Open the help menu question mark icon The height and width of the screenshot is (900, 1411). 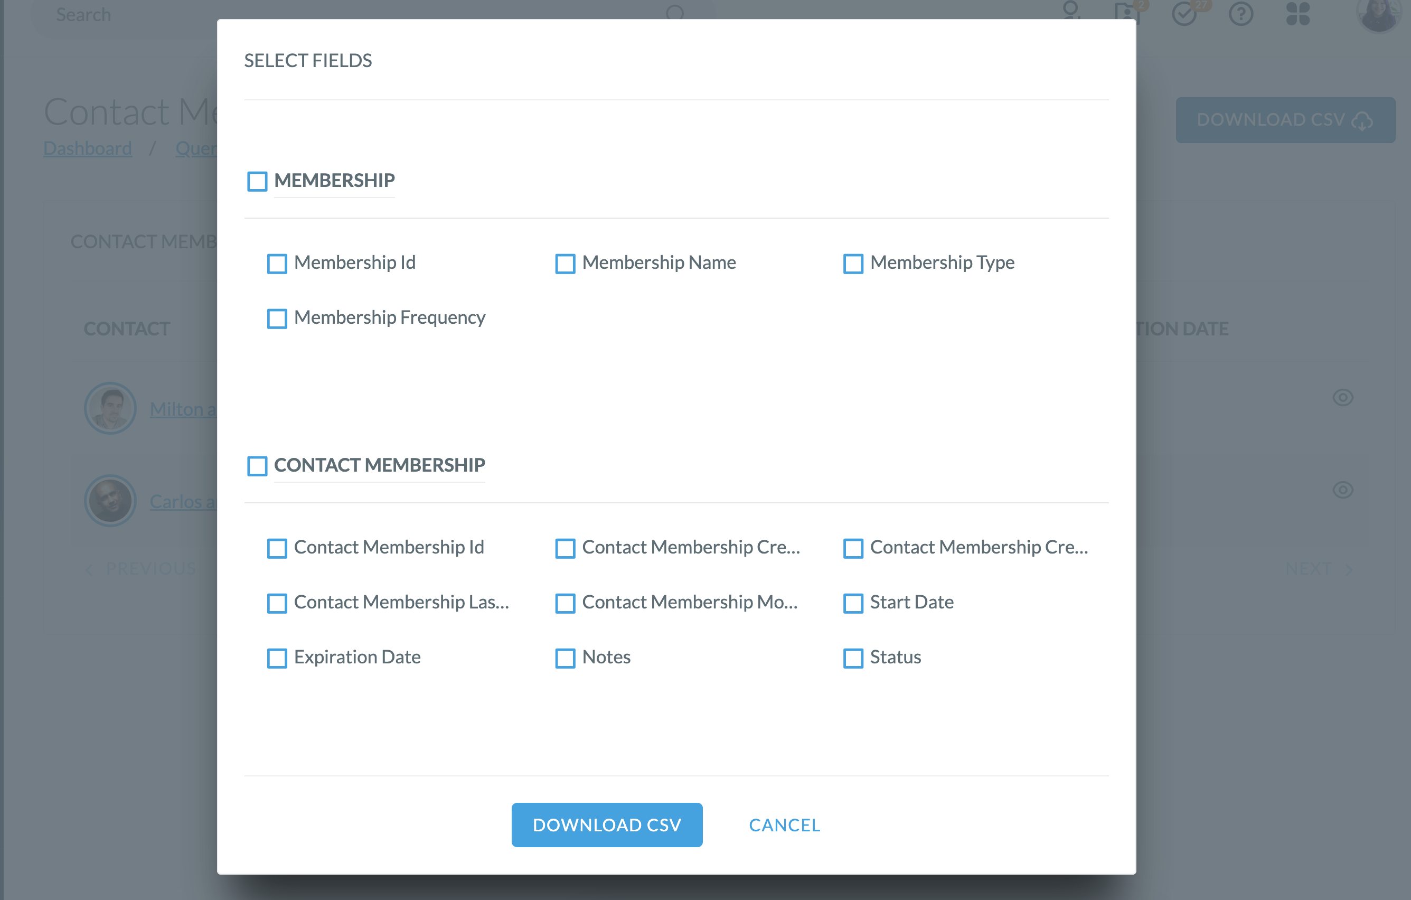(1240, 15)
